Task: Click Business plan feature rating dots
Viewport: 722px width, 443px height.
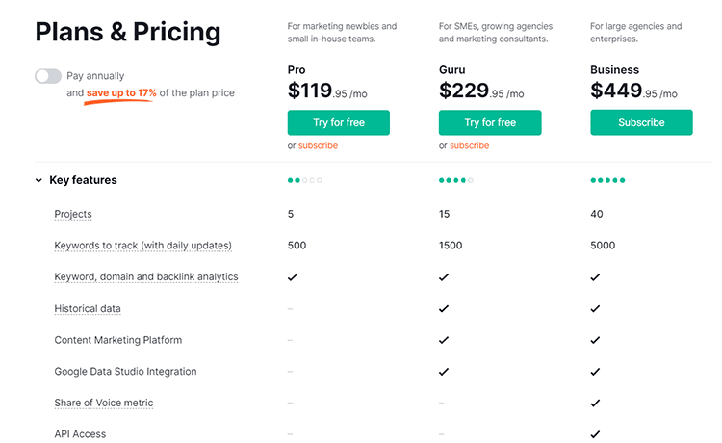Action: tap(607, 180)
